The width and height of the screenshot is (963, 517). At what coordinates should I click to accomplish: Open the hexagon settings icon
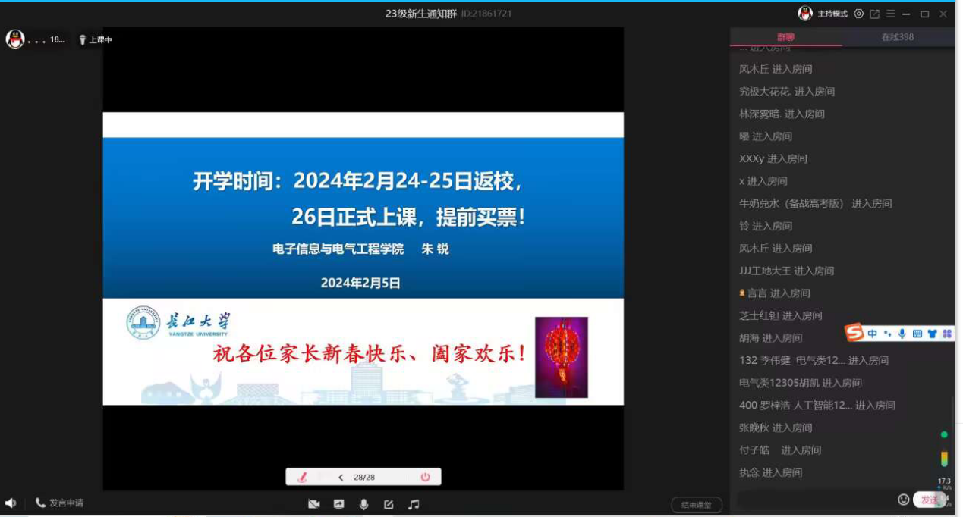[858, 14]
